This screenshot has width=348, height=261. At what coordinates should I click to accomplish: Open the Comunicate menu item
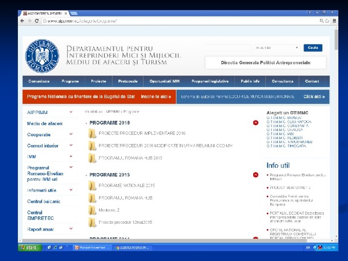point(39,81)
